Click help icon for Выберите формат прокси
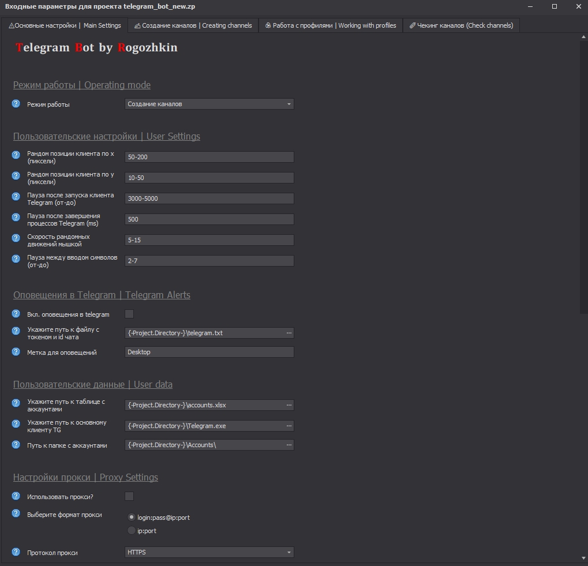Screen dimensions: 588x566 point(16,513)
